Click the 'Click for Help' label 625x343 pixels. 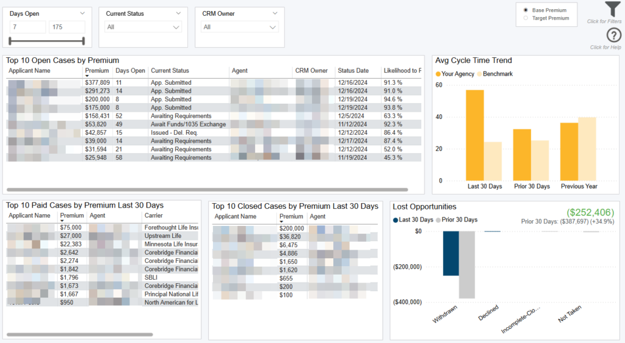[605, 47]
